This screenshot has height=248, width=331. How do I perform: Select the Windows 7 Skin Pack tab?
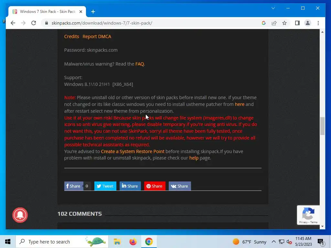[x=47, y=12]
